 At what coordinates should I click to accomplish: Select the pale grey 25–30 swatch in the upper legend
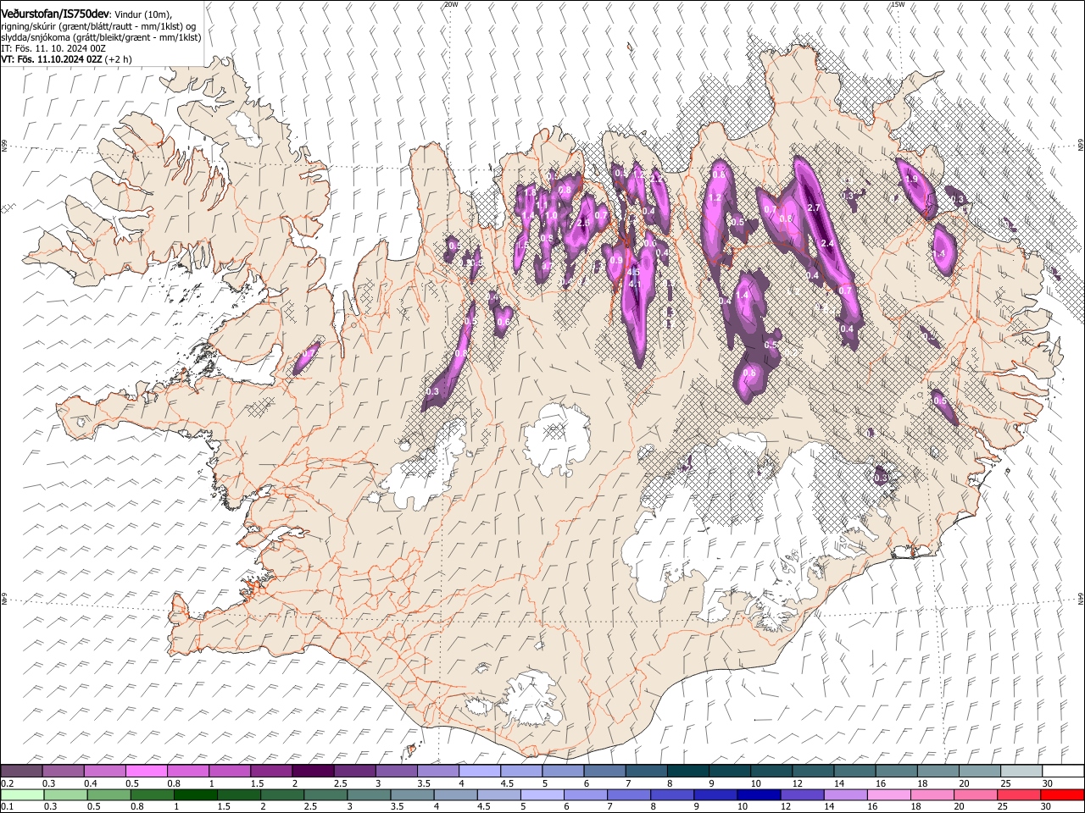(x=1021, y=771)
